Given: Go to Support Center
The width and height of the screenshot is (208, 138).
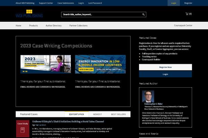Looking at the screenshot, I should [46, 3].
